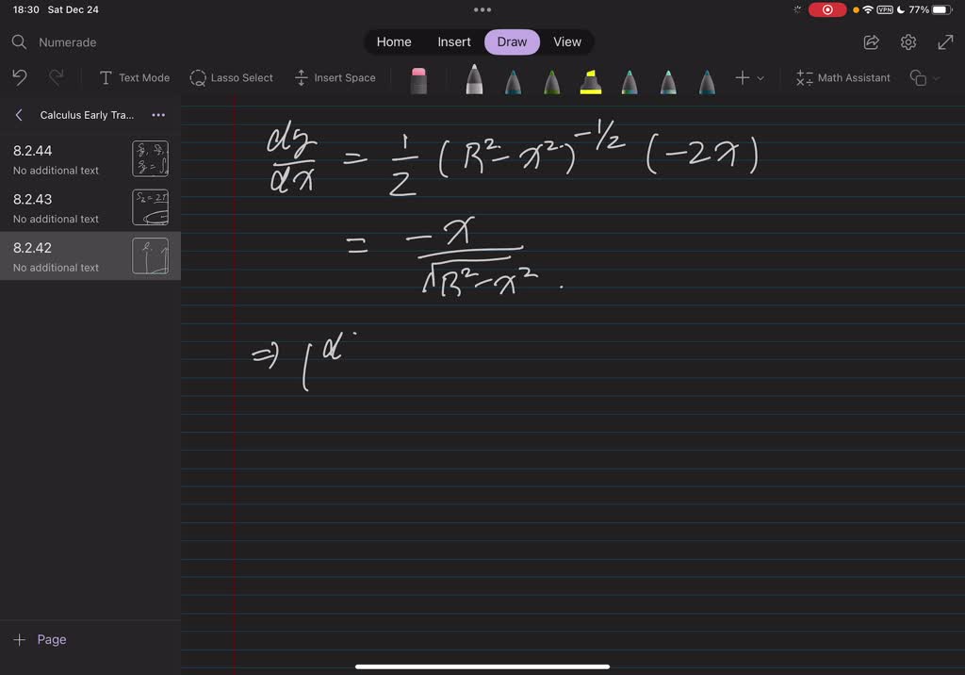This screenshot has height=675, width=965.
Task: Tap the Share icon
Action: point(870,41)
